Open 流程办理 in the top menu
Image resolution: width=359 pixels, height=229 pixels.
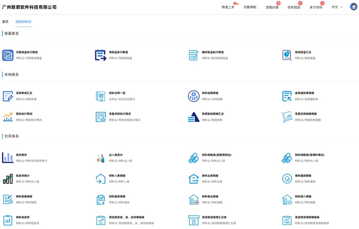point(272,7)
